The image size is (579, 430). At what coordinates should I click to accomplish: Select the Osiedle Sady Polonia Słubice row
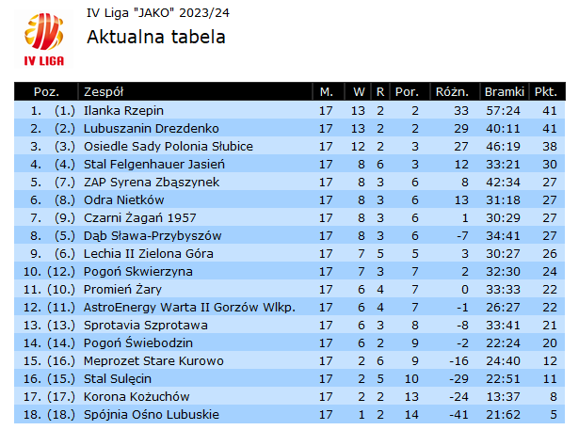tap(290, 146)
